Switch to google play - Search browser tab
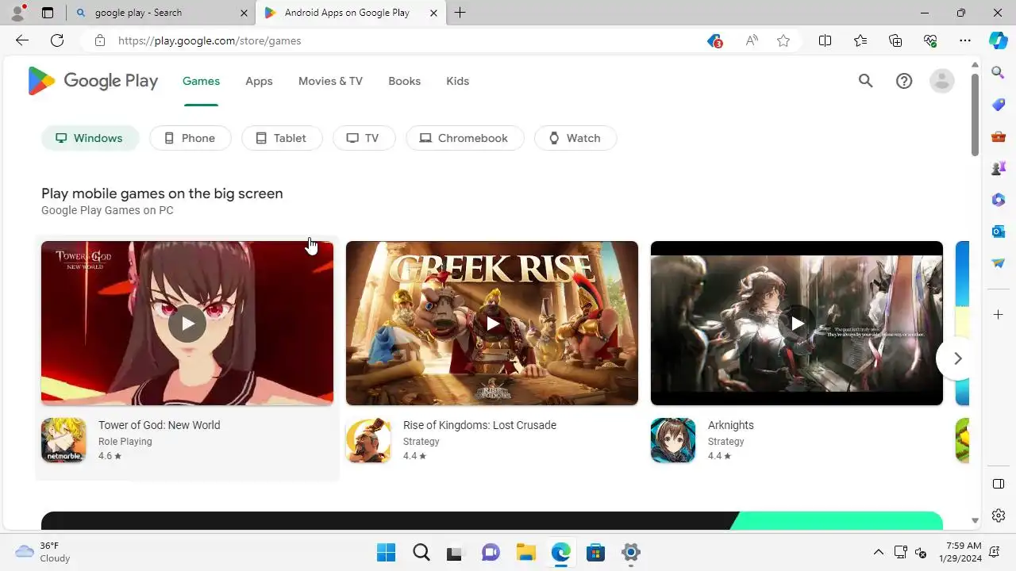1016x571 pixels. pyautogui.click(x=159, y=13)
